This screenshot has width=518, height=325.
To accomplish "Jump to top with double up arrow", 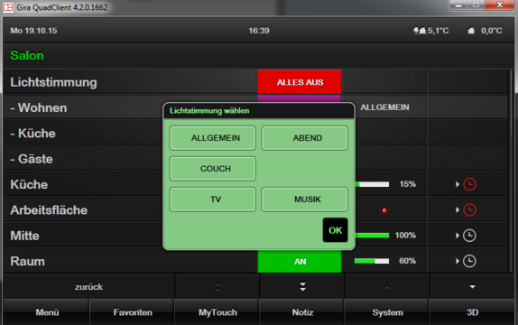I will [x=217, y=287].
